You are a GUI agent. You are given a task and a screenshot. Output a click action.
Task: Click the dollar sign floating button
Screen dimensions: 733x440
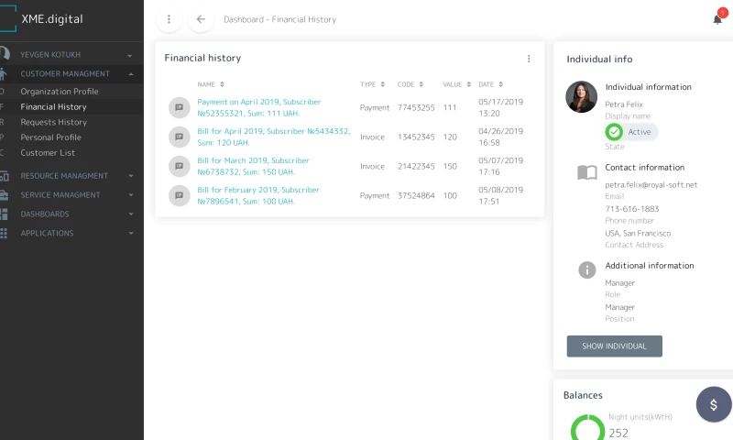[x=714, y=404]
